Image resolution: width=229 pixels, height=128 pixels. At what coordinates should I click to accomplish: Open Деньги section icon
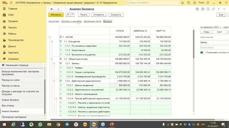point(4,46)
